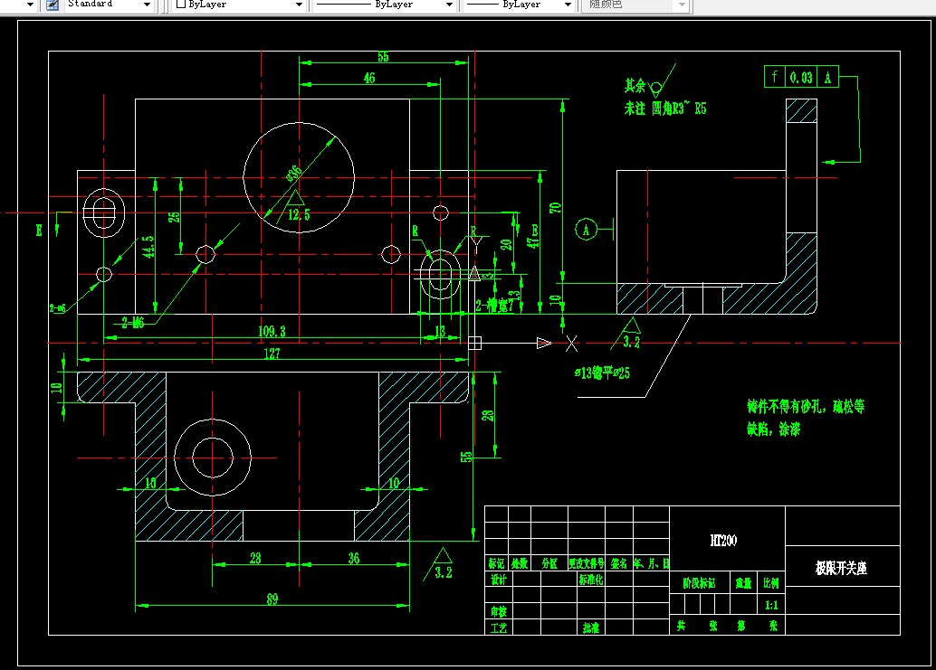
Task: Select the 1:1 scale value
Action: click(x=771, y=605)
